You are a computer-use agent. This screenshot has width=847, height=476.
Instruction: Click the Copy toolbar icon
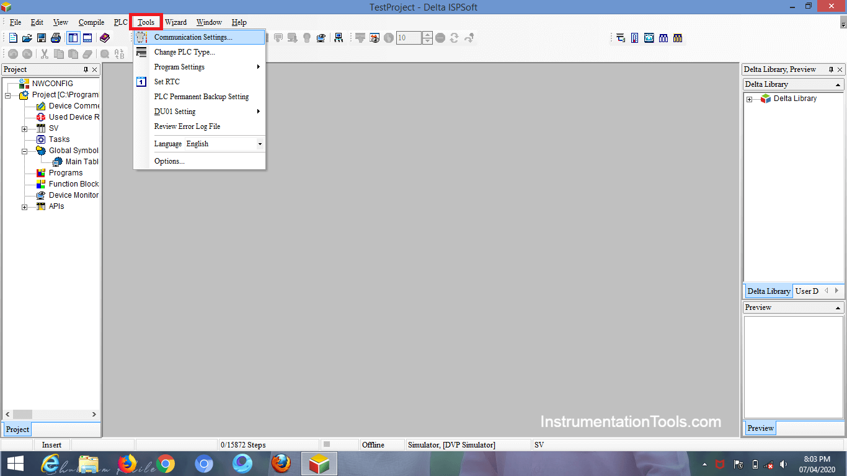[x=59, y=54]
